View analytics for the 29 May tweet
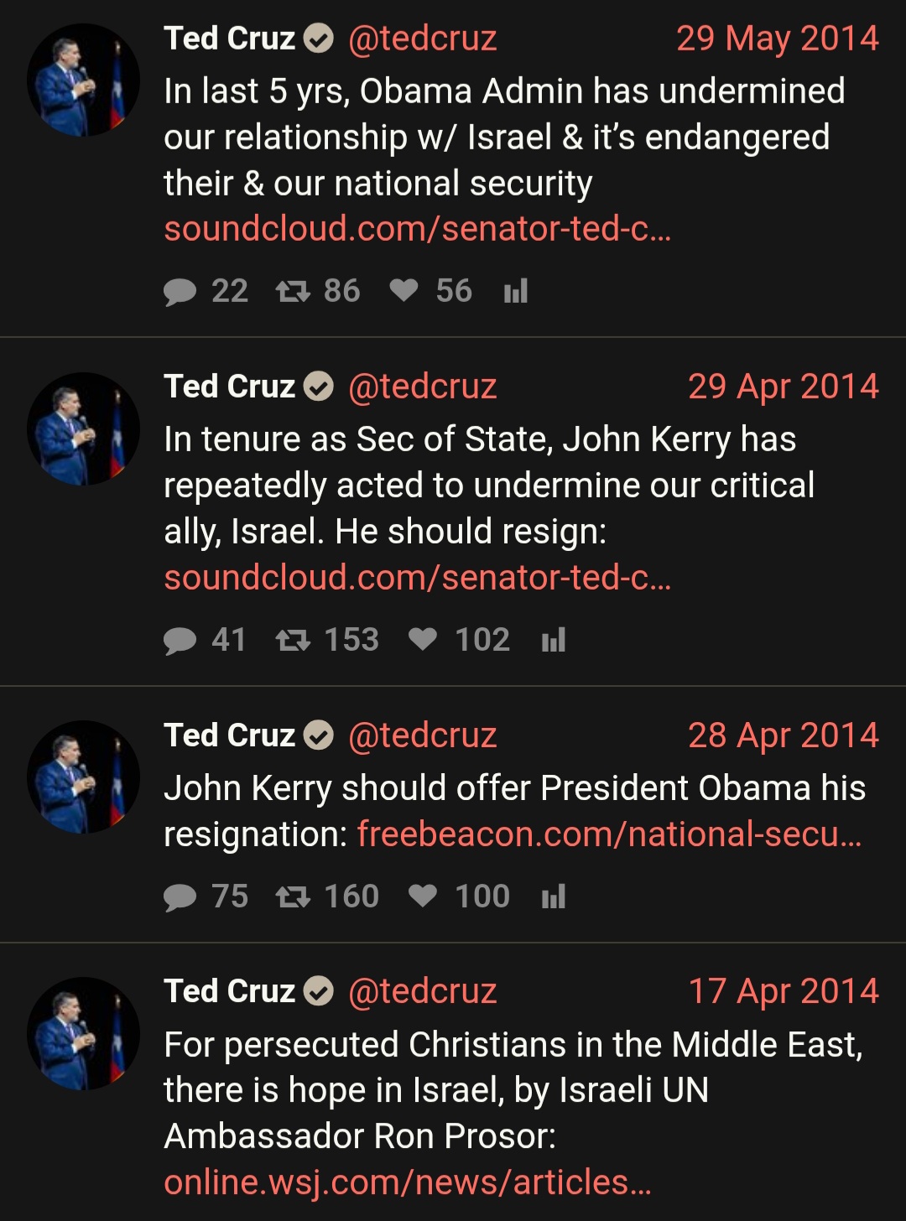906x1221 pixels. [516, 292]
